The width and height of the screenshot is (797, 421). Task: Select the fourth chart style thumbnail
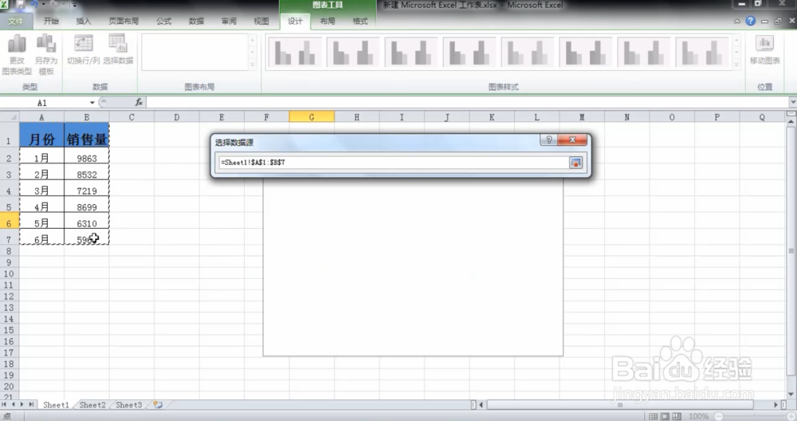pyautogui.click(x=469, y=53)
